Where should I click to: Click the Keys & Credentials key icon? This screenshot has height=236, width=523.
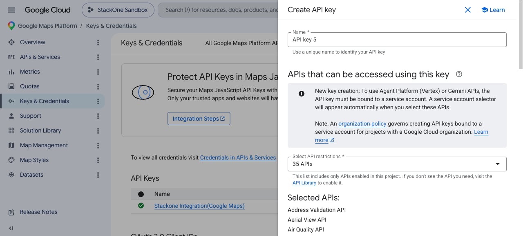tap(11, 101)
